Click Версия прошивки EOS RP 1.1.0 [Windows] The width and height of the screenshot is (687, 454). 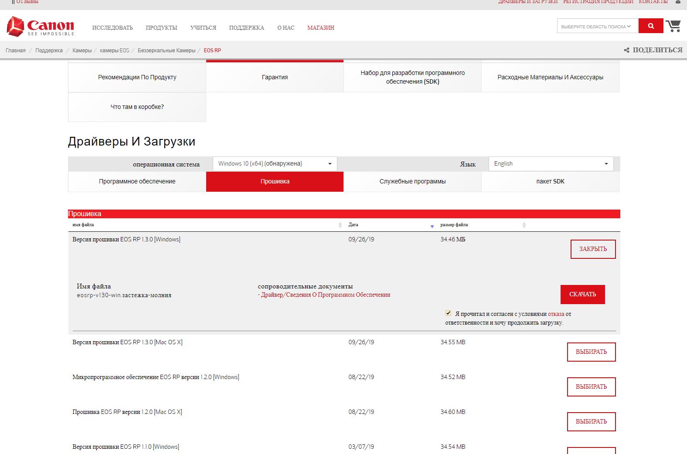tap(126, 447)
